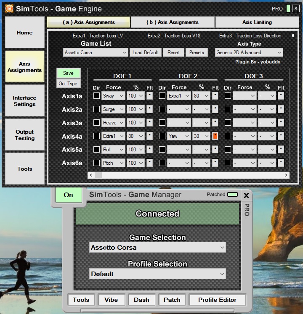303x314 pixels.
Task: Click the Reset button
Action: pos(173,53)
